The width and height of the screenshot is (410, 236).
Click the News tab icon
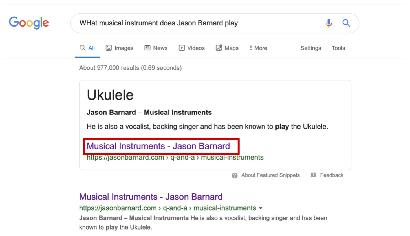(x=147, y=48)
